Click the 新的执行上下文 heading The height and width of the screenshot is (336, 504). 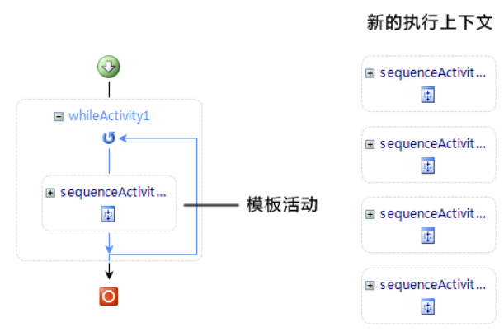[430, 22]
